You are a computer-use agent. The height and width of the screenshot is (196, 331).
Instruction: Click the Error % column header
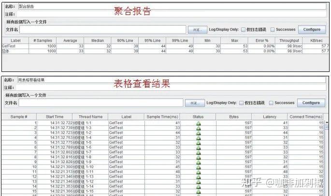tap(262, 41)
